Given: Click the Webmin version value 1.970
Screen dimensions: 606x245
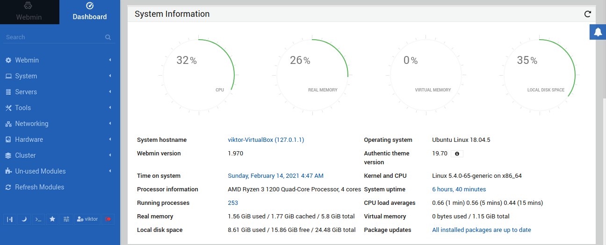Looking at the screenshot, I should click(x=235, y=154).
